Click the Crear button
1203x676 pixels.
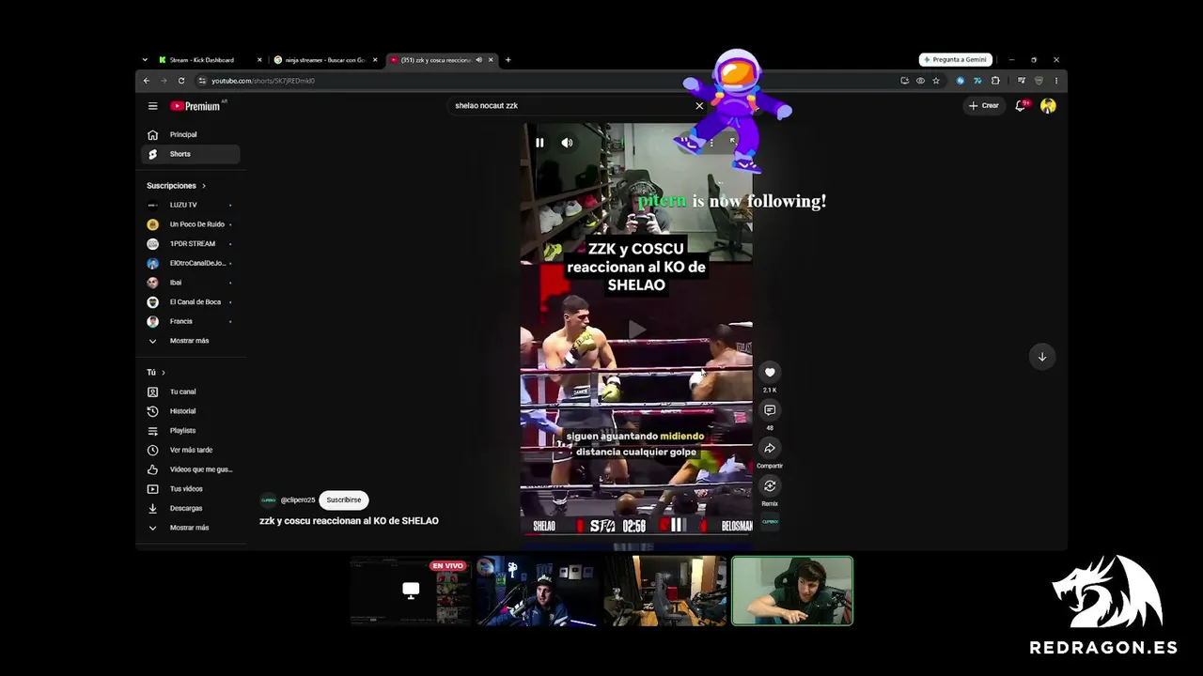point(984,106)
